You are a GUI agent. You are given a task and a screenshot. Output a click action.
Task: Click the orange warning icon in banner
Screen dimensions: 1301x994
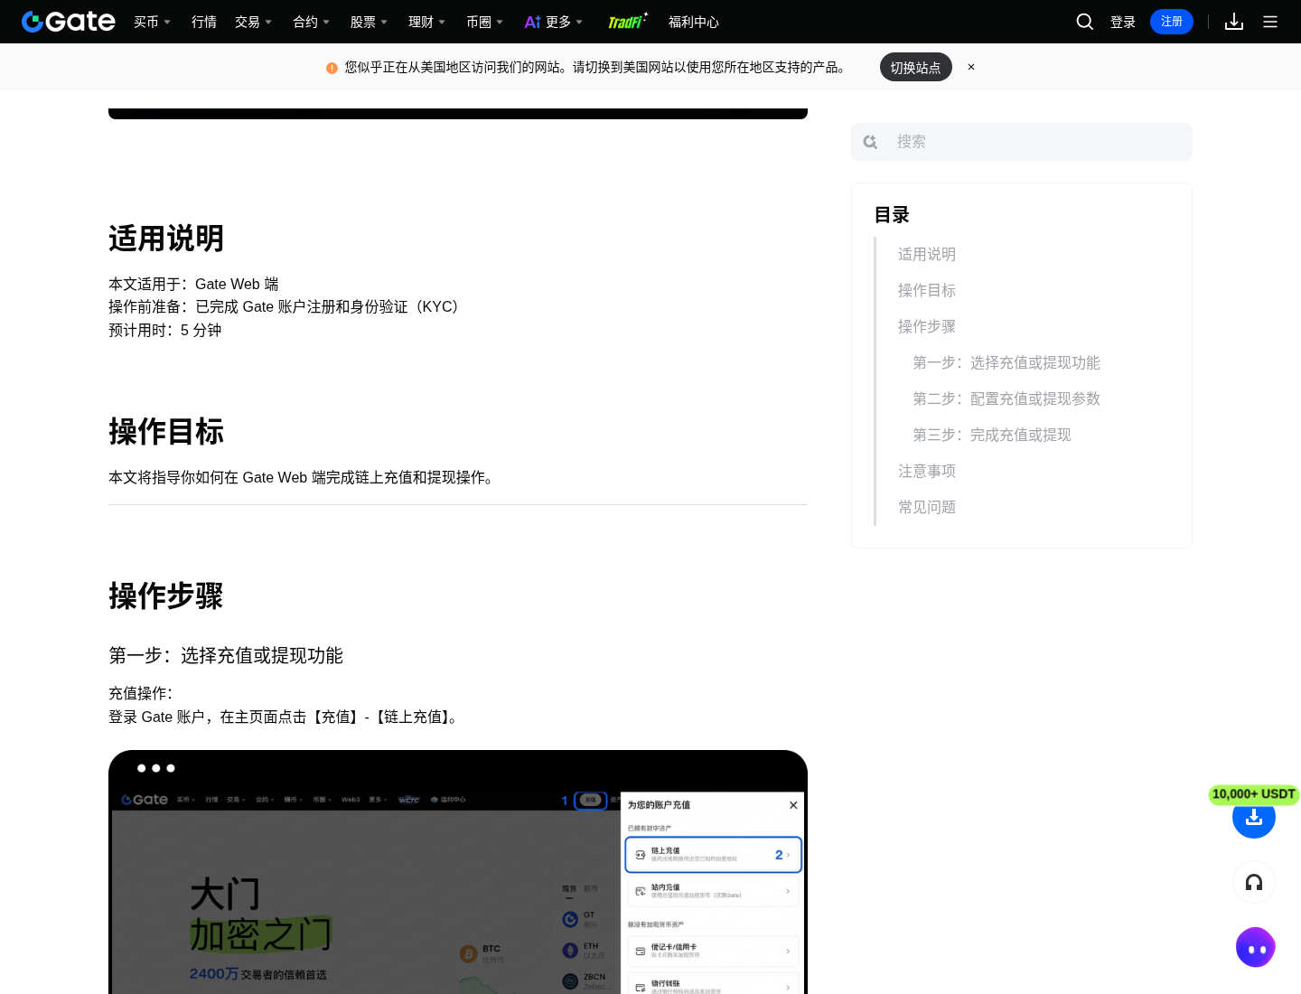point(332,68)
